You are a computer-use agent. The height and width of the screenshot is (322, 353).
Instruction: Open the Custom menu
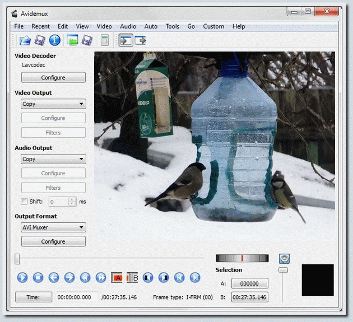pos(213,26)
